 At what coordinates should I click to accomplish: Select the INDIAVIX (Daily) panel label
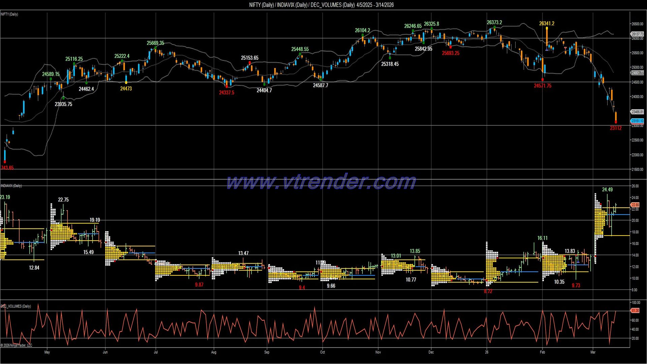[x=12, y=186]
